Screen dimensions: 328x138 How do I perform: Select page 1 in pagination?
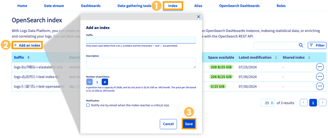(x=313, y=103)
